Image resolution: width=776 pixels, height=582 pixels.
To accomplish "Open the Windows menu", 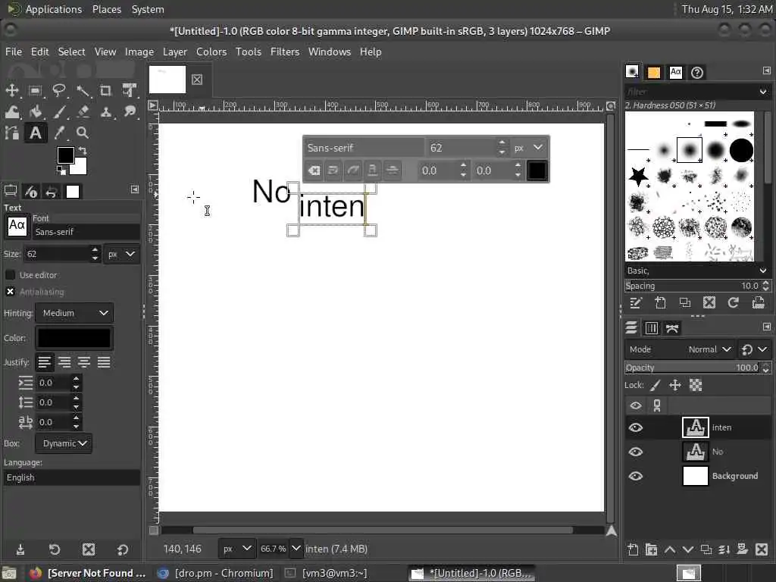I will click(x=329, y=52).
